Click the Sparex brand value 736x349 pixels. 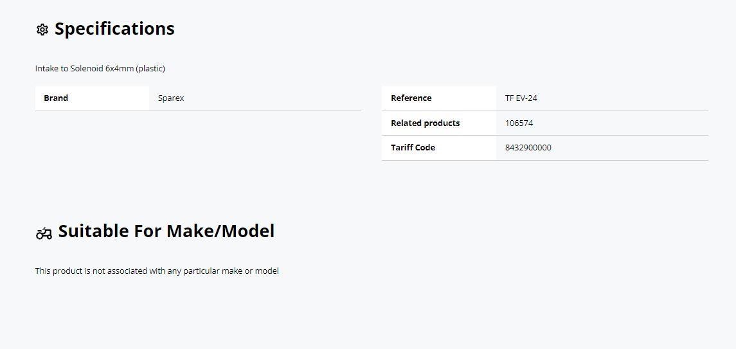(171, 98)
